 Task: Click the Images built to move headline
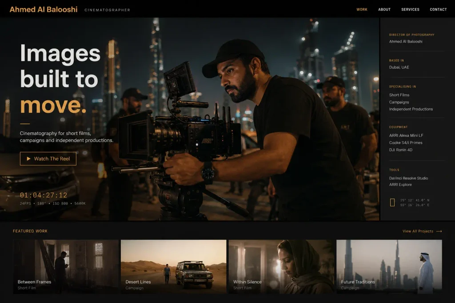pos(60,79)
